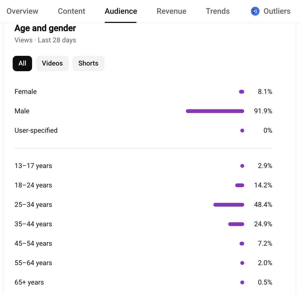Screen dimensions: 300x294
Task: Click the User-specified dot indicator
Action: point(242,131)
